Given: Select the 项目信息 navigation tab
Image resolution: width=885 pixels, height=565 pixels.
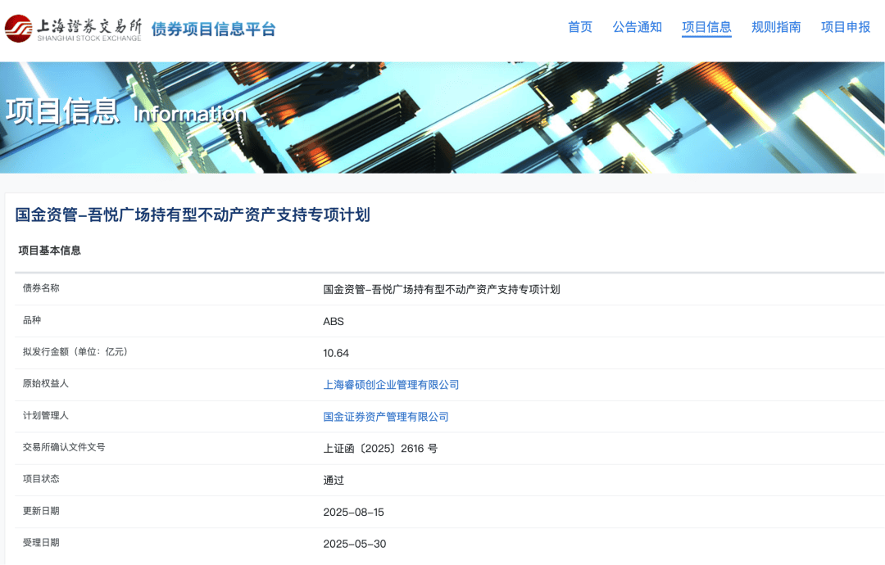Looking at the screenshot, I should point(706,27).
